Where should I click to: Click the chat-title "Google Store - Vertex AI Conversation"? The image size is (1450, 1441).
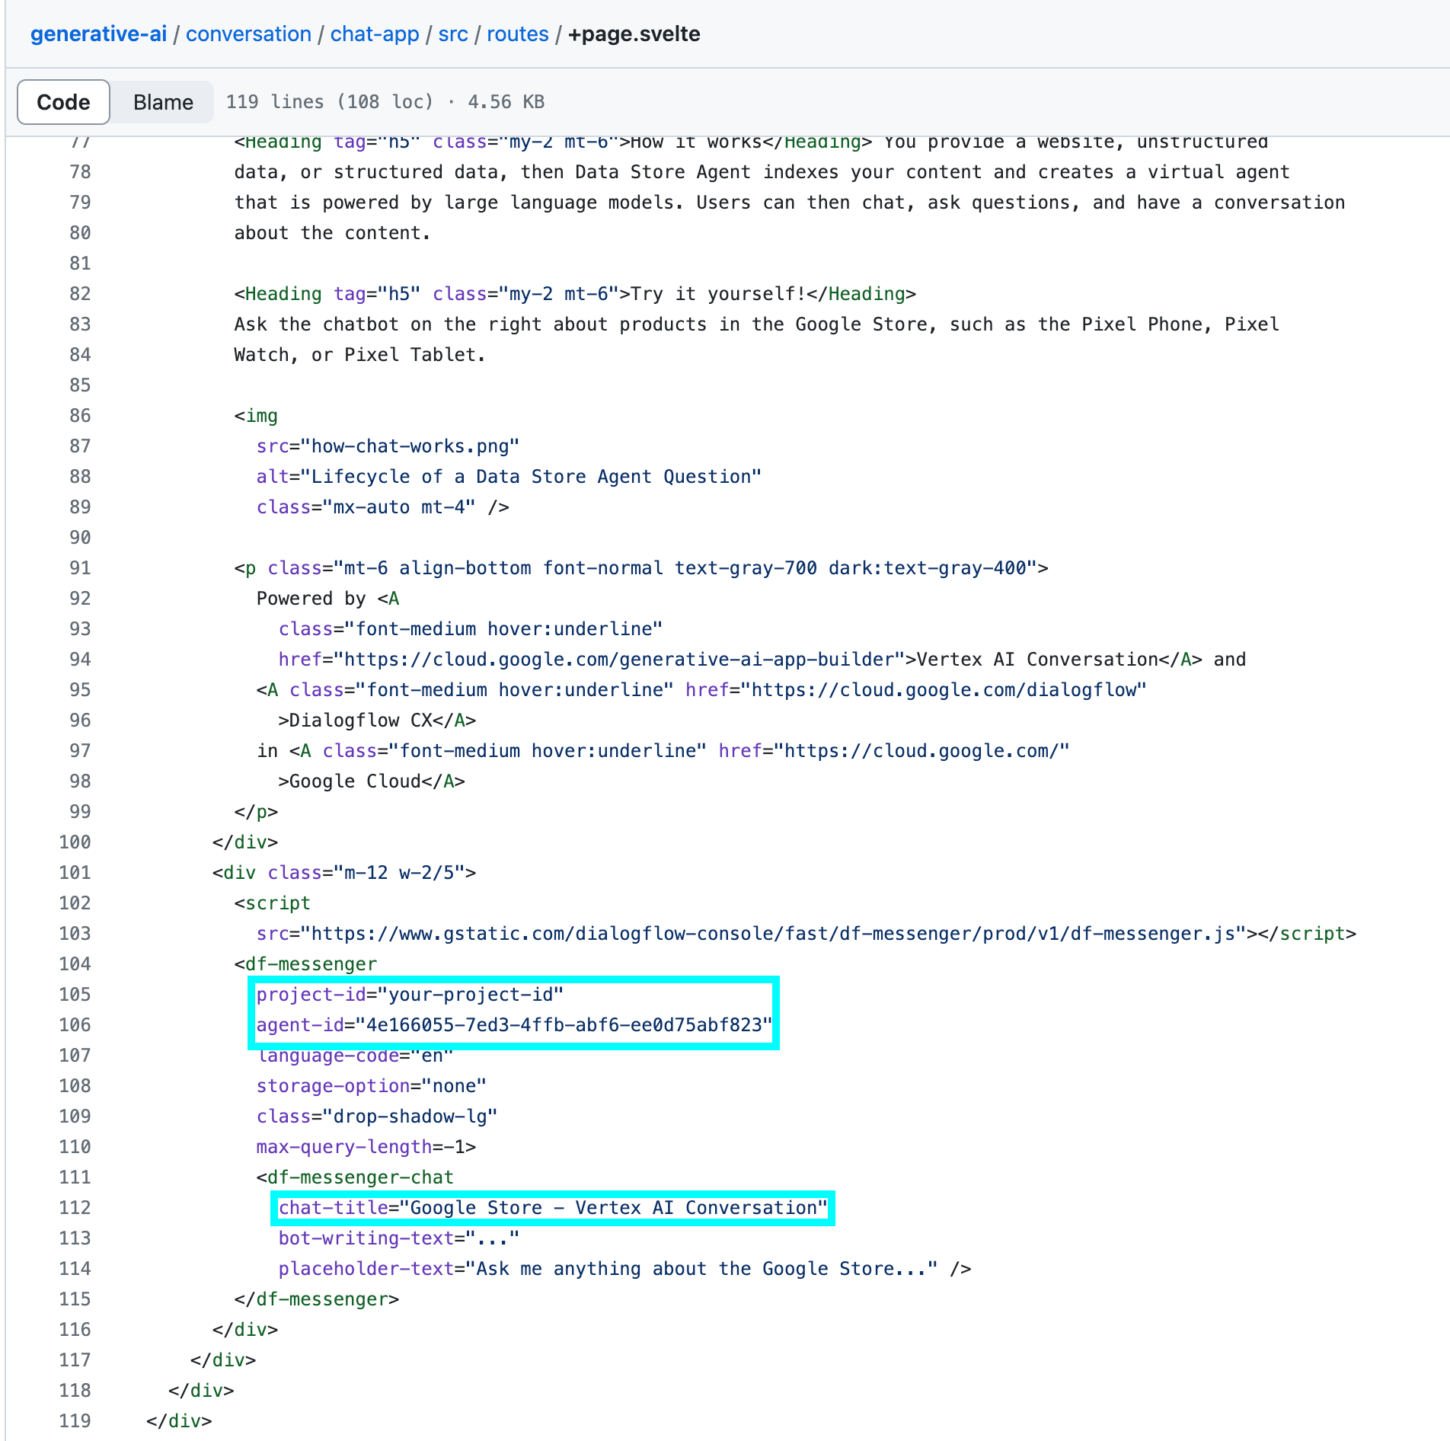point(553,1208)
